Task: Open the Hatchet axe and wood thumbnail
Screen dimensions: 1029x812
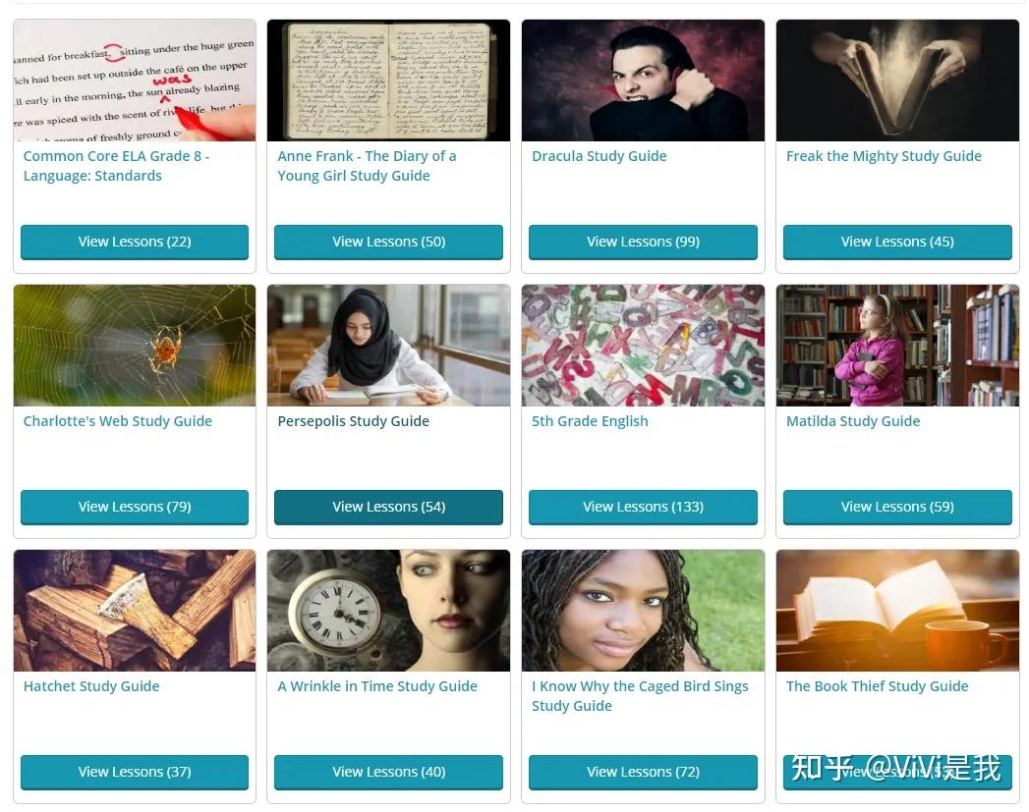Action: tap(135, 610)
